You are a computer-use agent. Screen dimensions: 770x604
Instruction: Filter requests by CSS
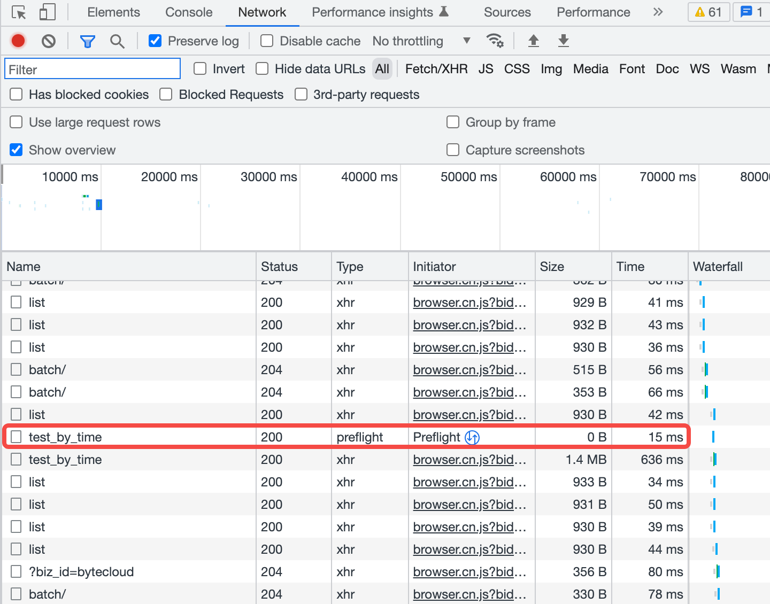click(517, 69)
